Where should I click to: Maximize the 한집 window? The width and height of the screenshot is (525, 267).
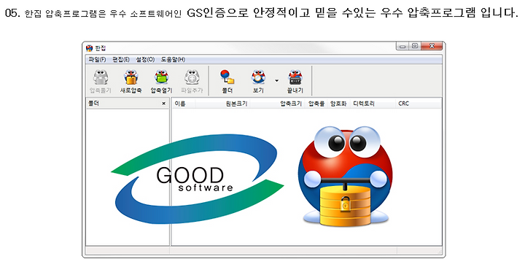[x=415, y=46]
